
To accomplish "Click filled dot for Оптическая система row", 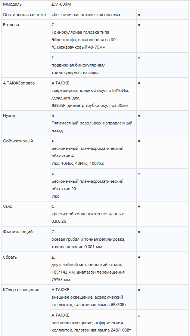I will pos(139,15).
